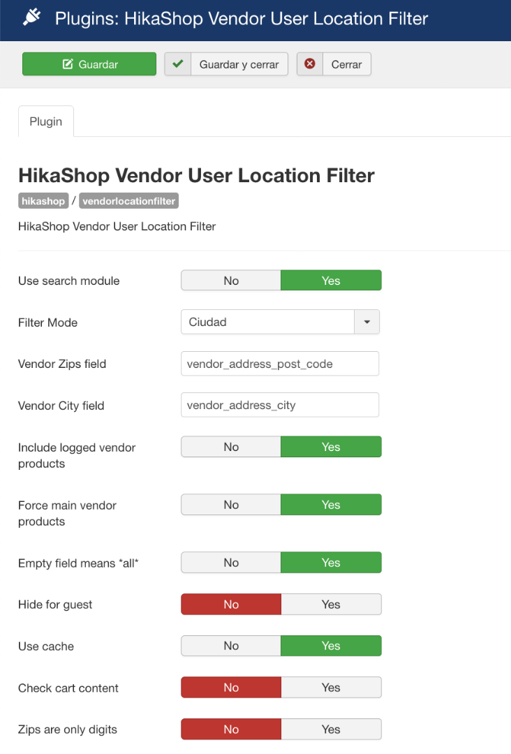Set Hide for guest to Yes
Viewport: 511px width, 754px height.
(x=331, y=605)
